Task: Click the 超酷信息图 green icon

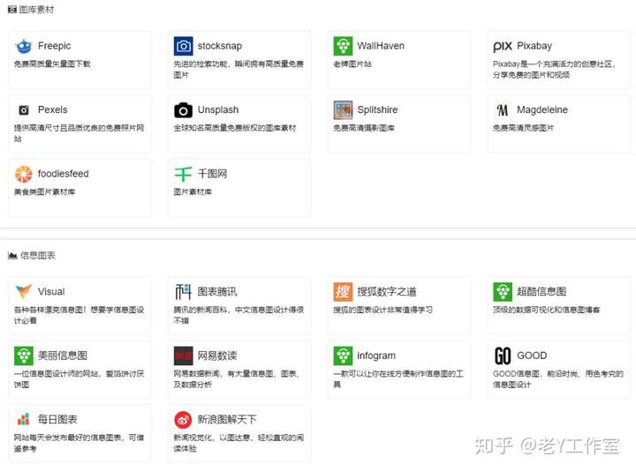Action: click(503, 292)
